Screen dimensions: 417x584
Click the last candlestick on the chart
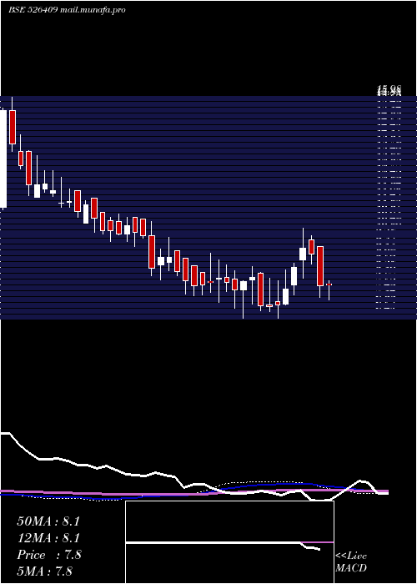[329, 290]
